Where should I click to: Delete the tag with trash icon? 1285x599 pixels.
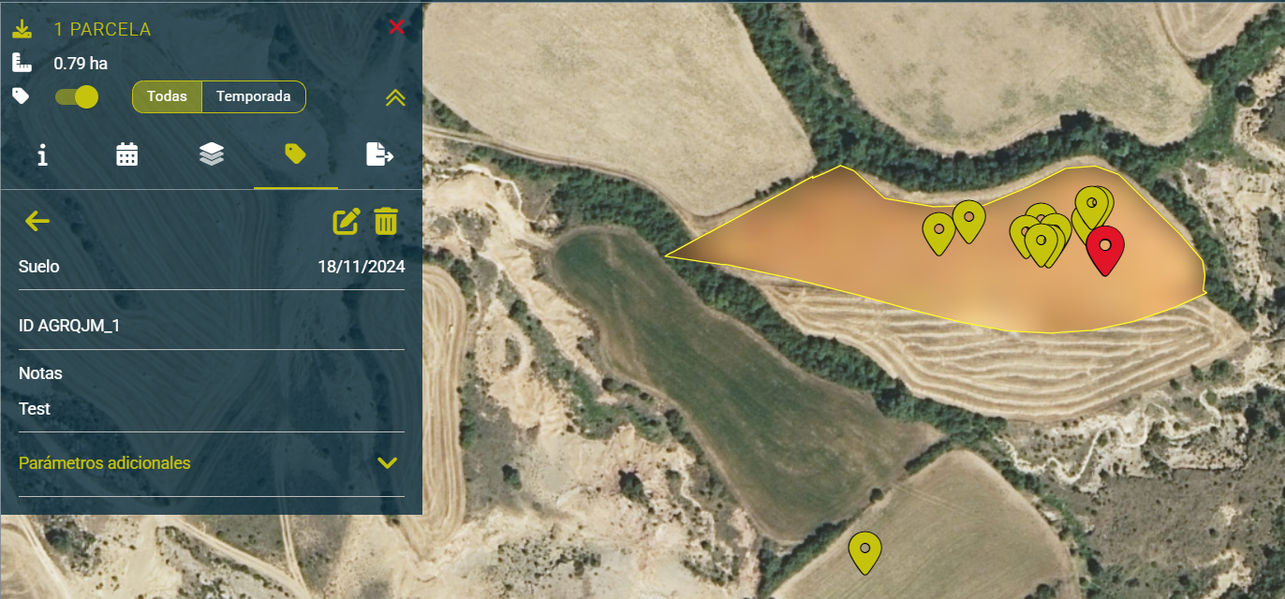(386, 222)
